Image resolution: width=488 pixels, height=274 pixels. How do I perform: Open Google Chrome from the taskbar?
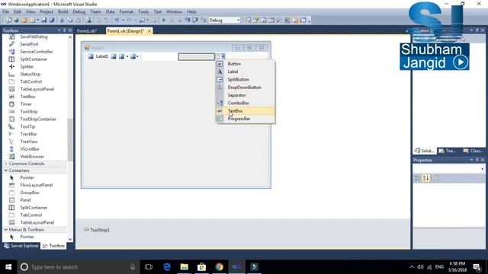pyautogui.click(x=219, y=267)
